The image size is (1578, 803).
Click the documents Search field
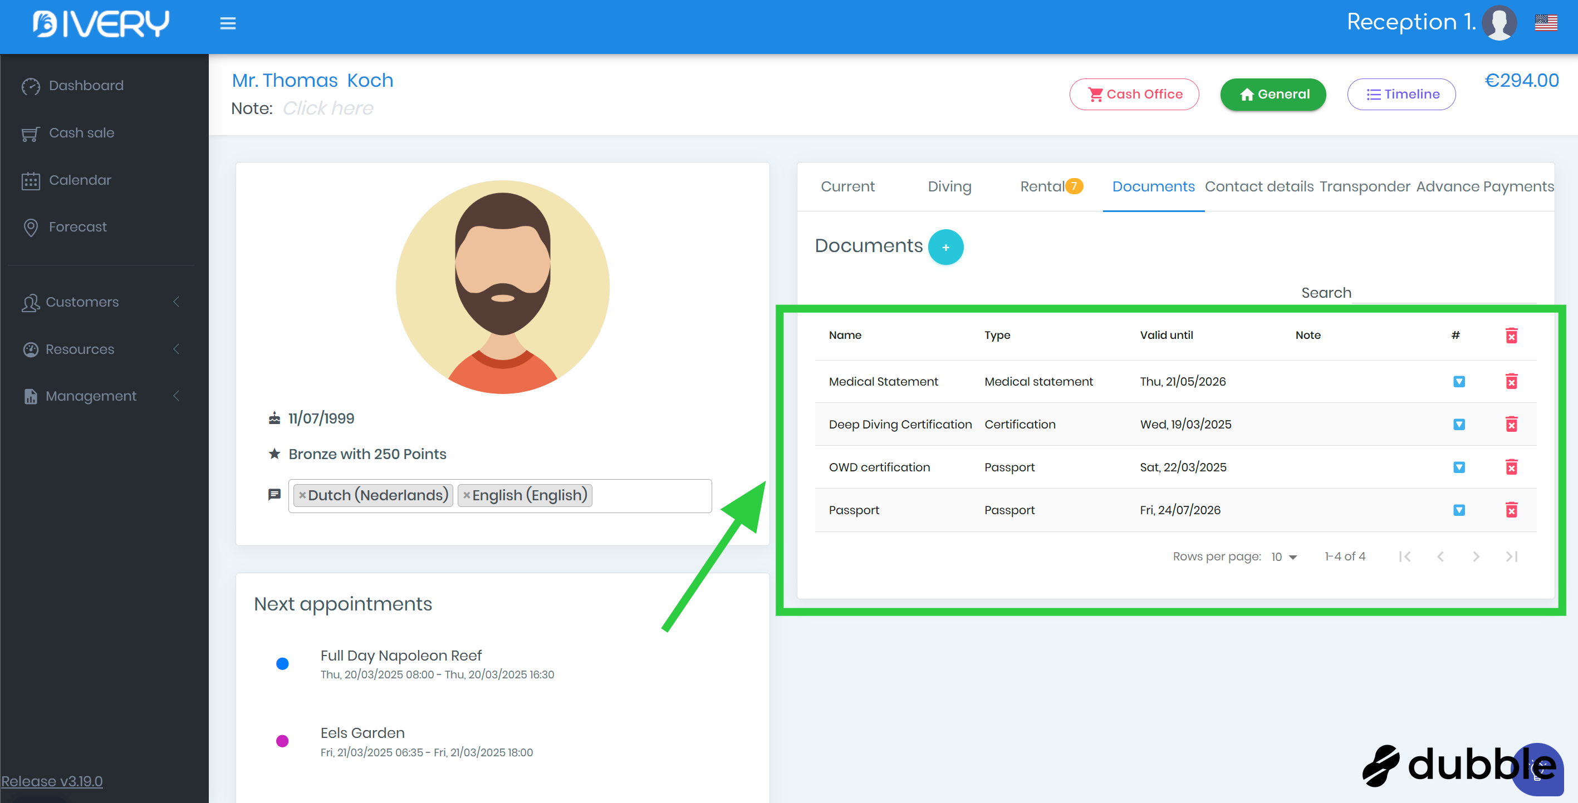(x=1443, y=293)
